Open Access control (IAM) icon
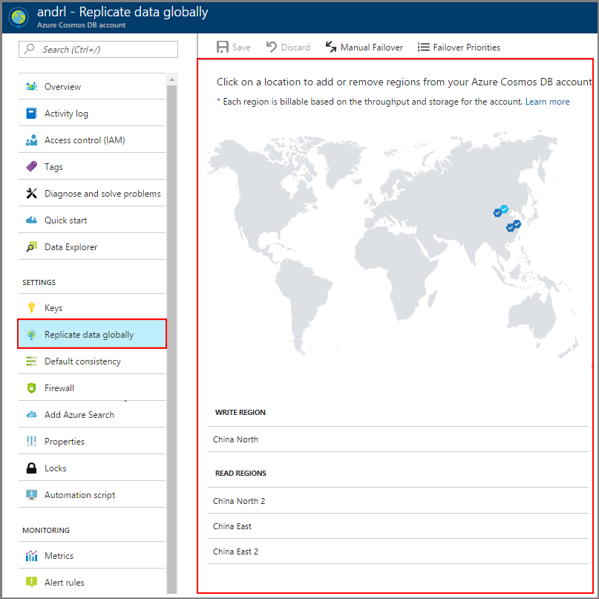599x599 pixels. point(31,140)
